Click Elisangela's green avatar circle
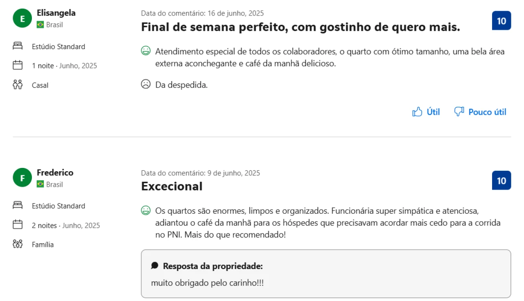 (x=23, y=18)
